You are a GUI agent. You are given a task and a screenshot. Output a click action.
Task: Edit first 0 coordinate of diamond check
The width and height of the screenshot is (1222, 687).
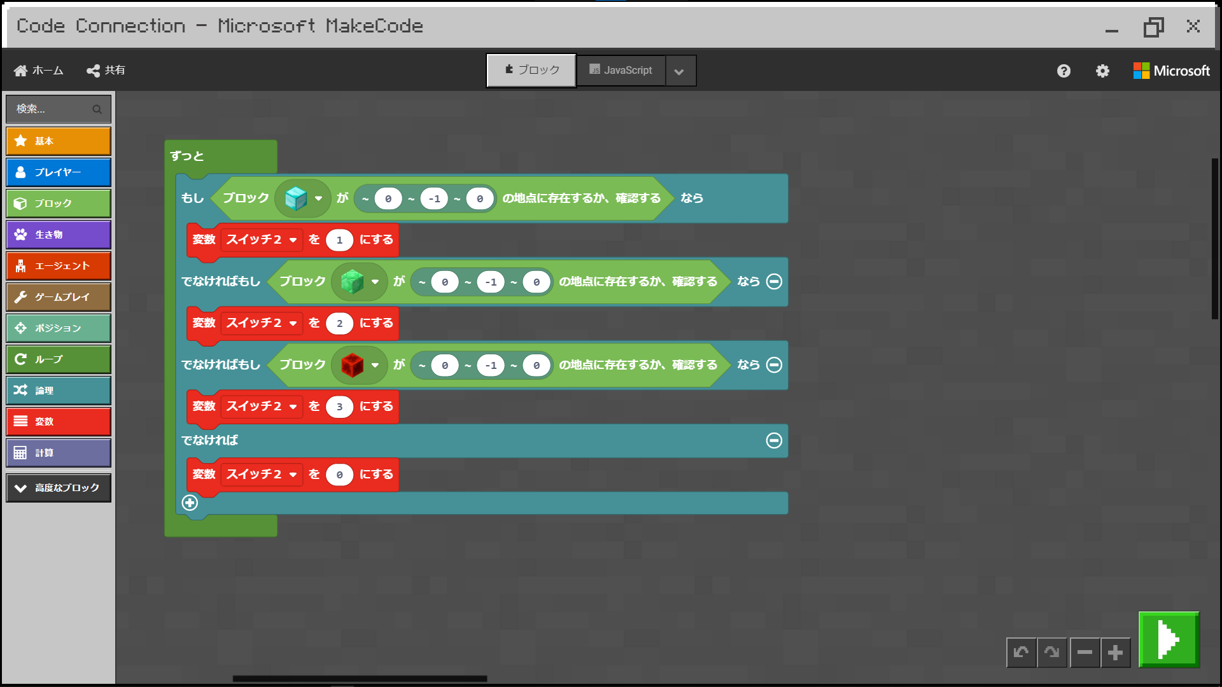[388, 198]
